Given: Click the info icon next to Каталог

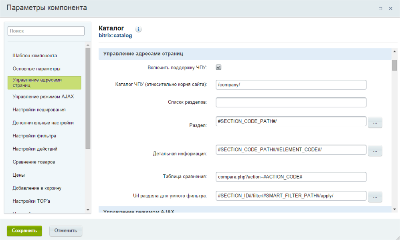Looking at the screenshot, I should coord(139,29).
